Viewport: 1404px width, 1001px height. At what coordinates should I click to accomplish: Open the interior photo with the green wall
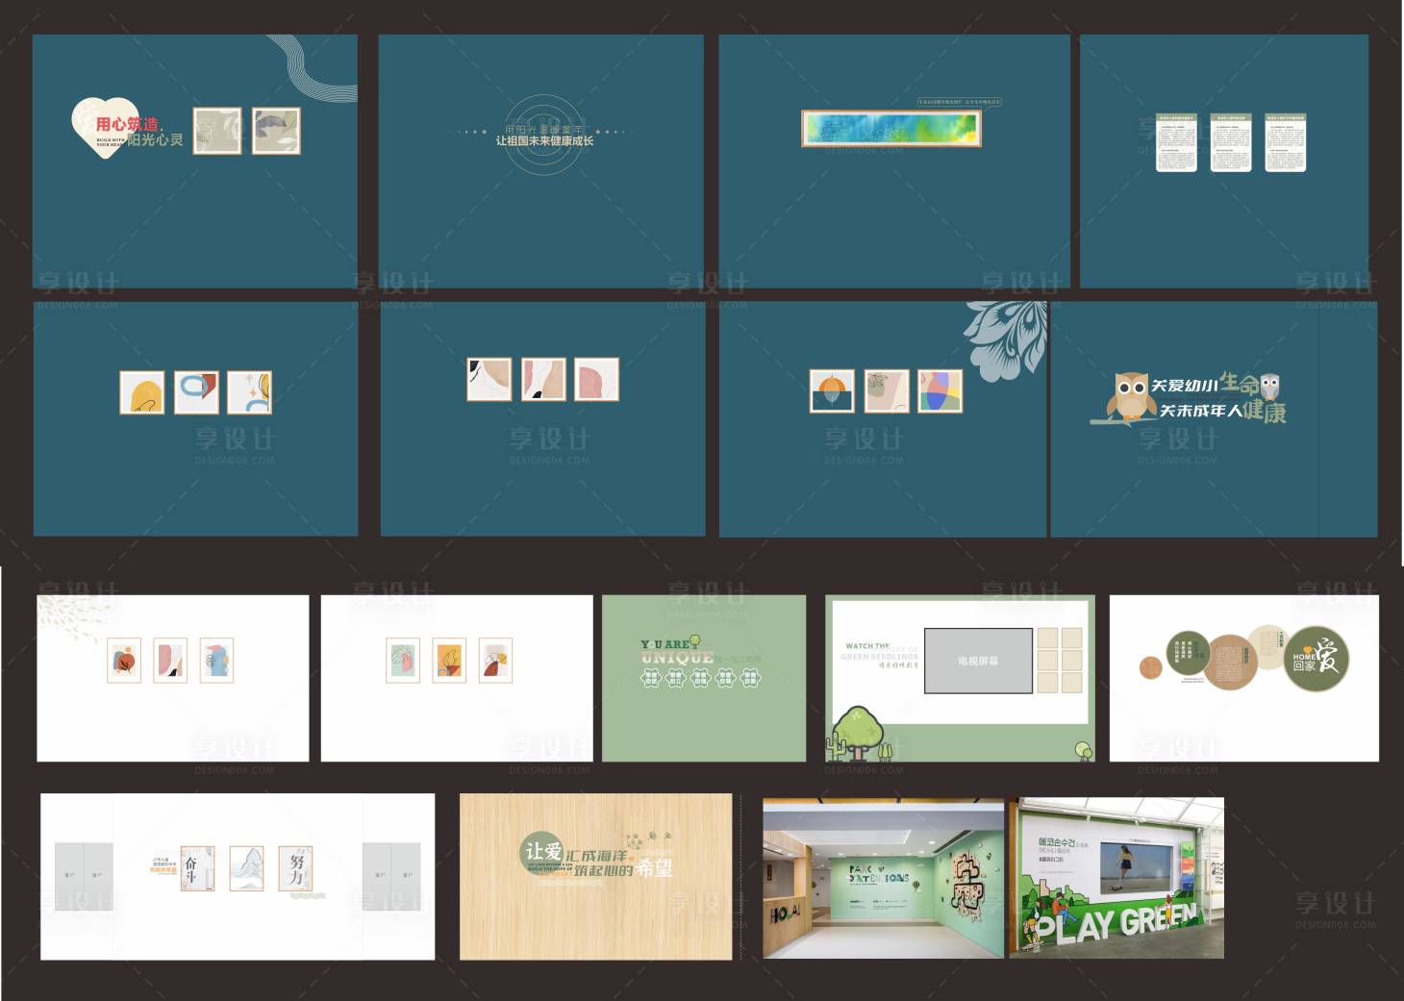(884, 877)
